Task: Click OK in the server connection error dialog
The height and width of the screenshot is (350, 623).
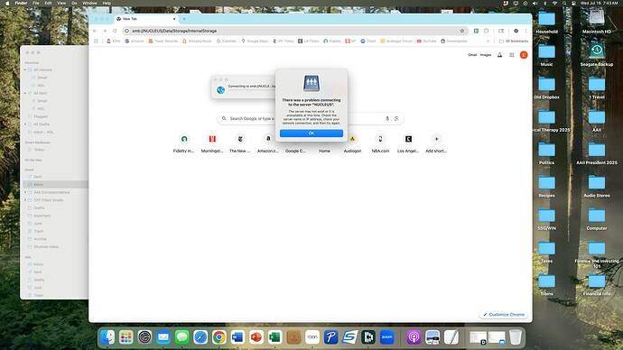Action: (311, 134)
